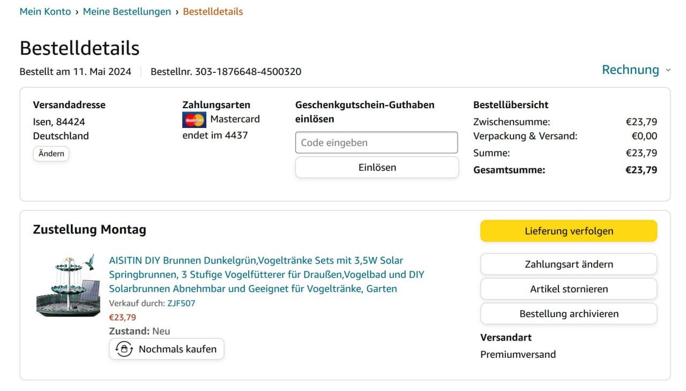Open the Rechnung invoice menu

tap(630, 70)
